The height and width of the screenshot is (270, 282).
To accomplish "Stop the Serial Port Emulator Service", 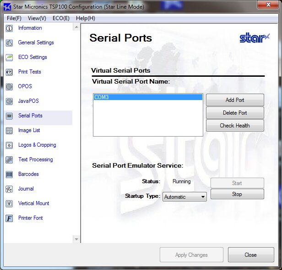I will point(237,194).
